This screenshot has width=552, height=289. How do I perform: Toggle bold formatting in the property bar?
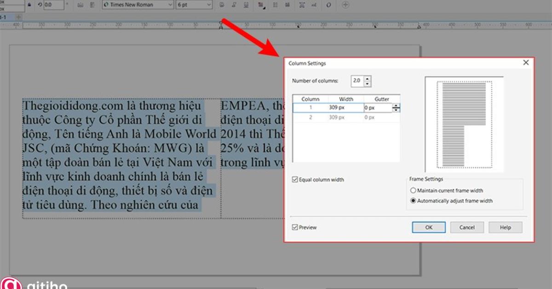point(222,5)
